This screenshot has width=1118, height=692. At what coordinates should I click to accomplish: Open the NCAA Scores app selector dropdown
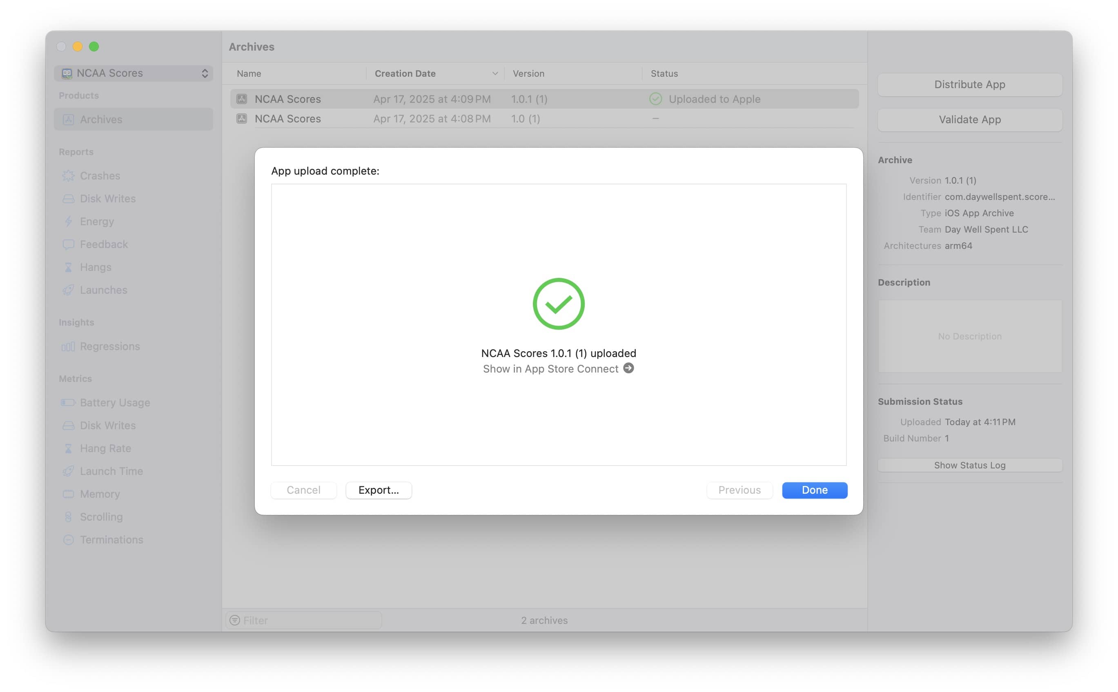(x=133, y=73)
